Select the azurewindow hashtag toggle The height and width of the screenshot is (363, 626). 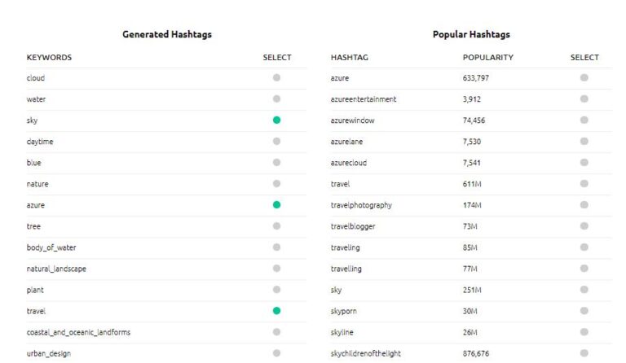[x=584, y=120]
